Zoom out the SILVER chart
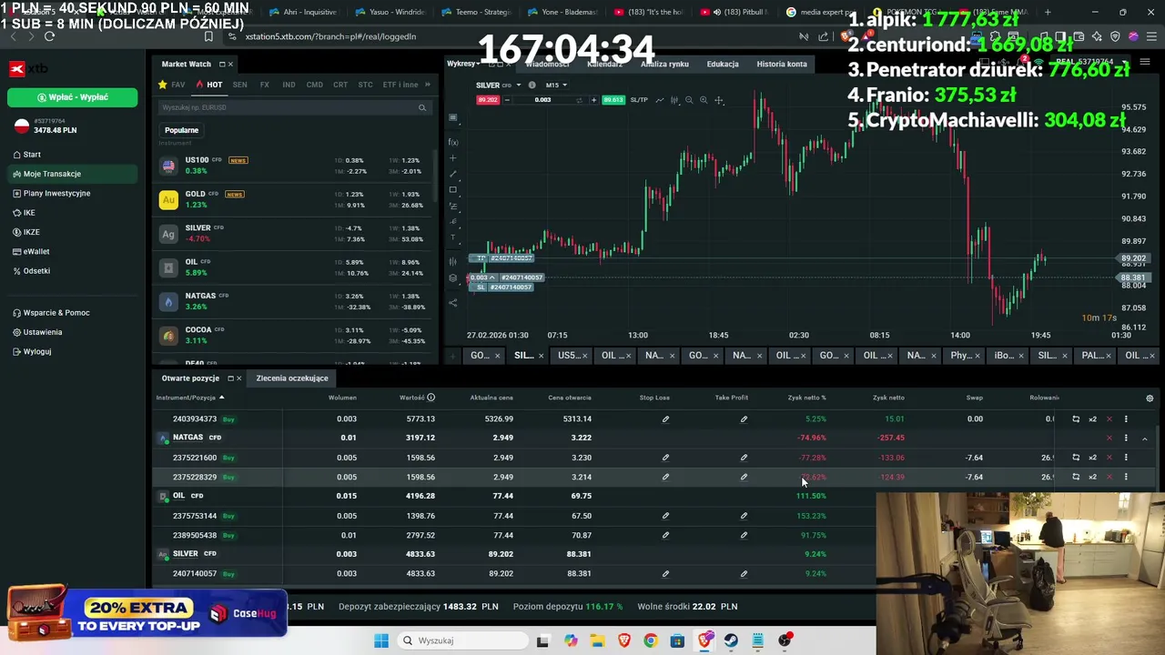This screenshot has width=1165, height=655. [689, 100]
